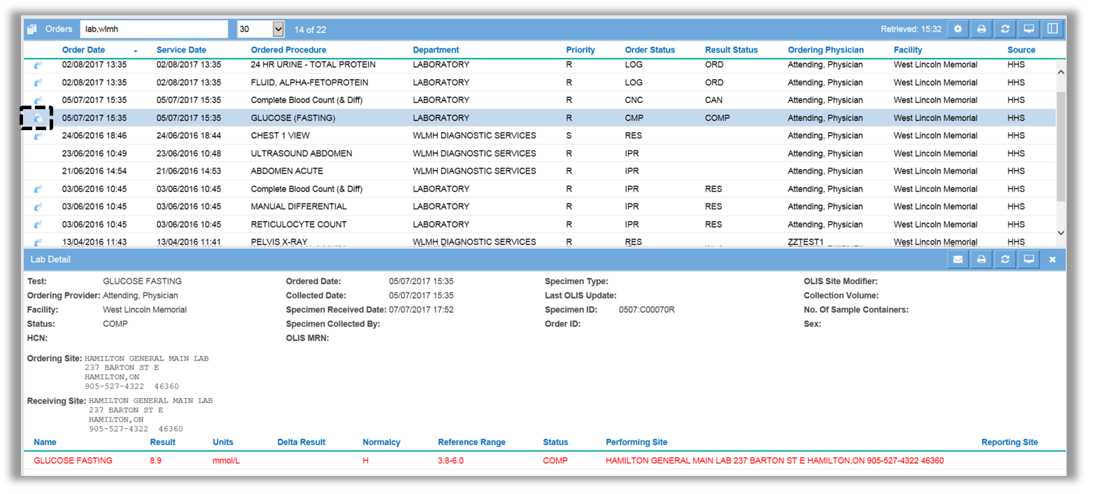This screenshot has height=494, width=1094.
Task: Sort lab results by Performing Site header
Action: (636, 442)
